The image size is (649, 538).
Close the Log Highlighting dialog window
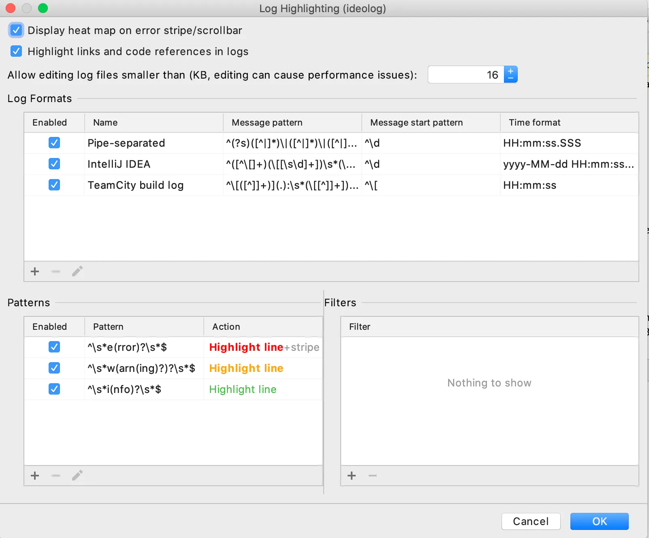click(11, 8)
